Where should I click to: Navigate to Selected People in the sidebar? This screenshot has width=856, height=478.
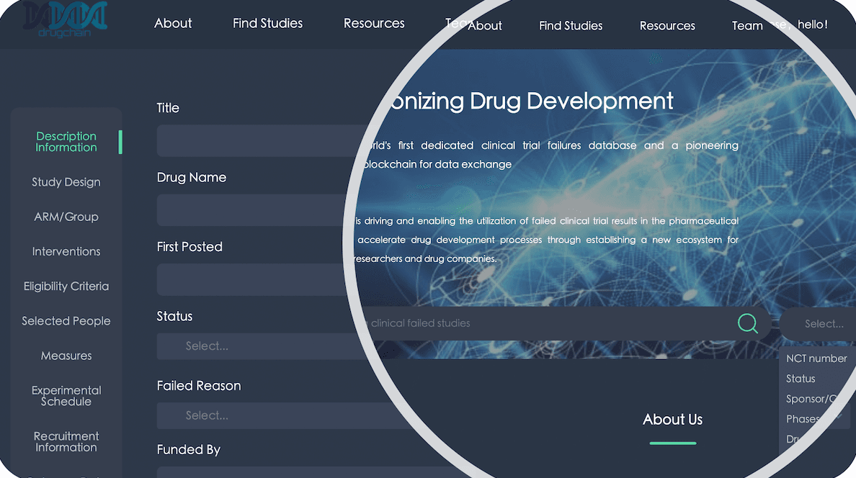(66, 321)
